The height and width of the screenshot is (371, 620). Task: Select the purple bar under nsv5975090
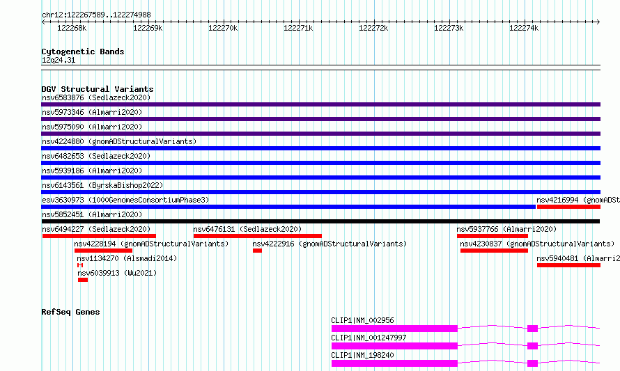click(320, 134)
